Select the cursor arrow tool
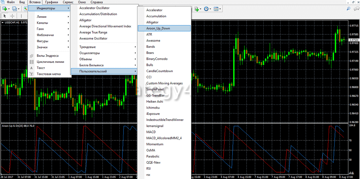 click(x=5, y=16)
